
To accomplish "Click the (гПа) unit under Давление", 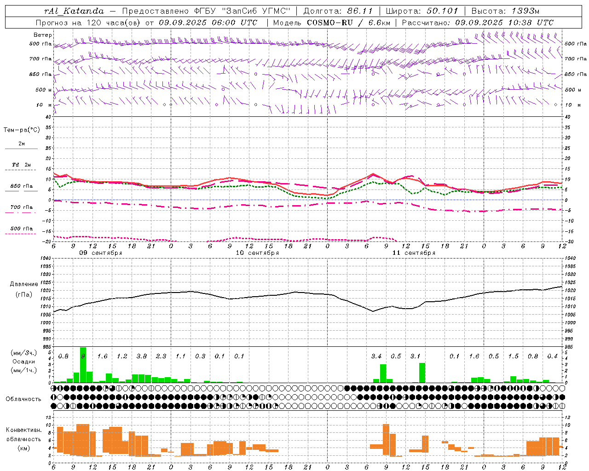I will click(24, 294).
